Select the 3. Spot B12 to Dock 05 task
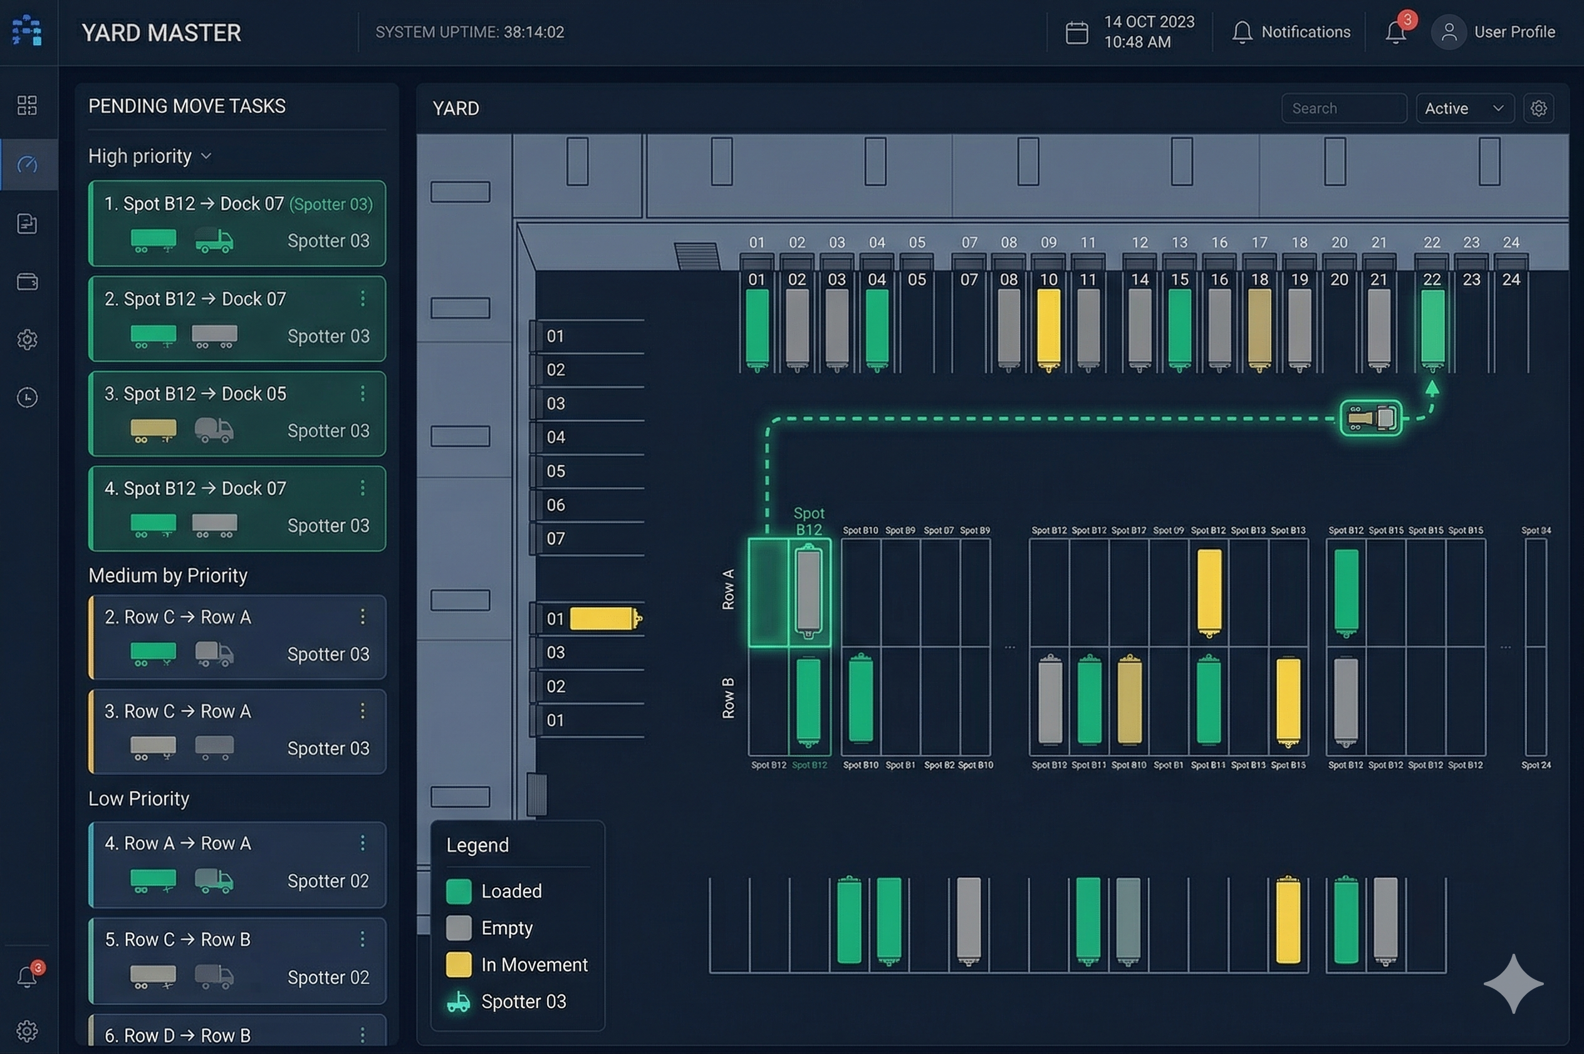The image size is (1584, 1054). (237, 413)
